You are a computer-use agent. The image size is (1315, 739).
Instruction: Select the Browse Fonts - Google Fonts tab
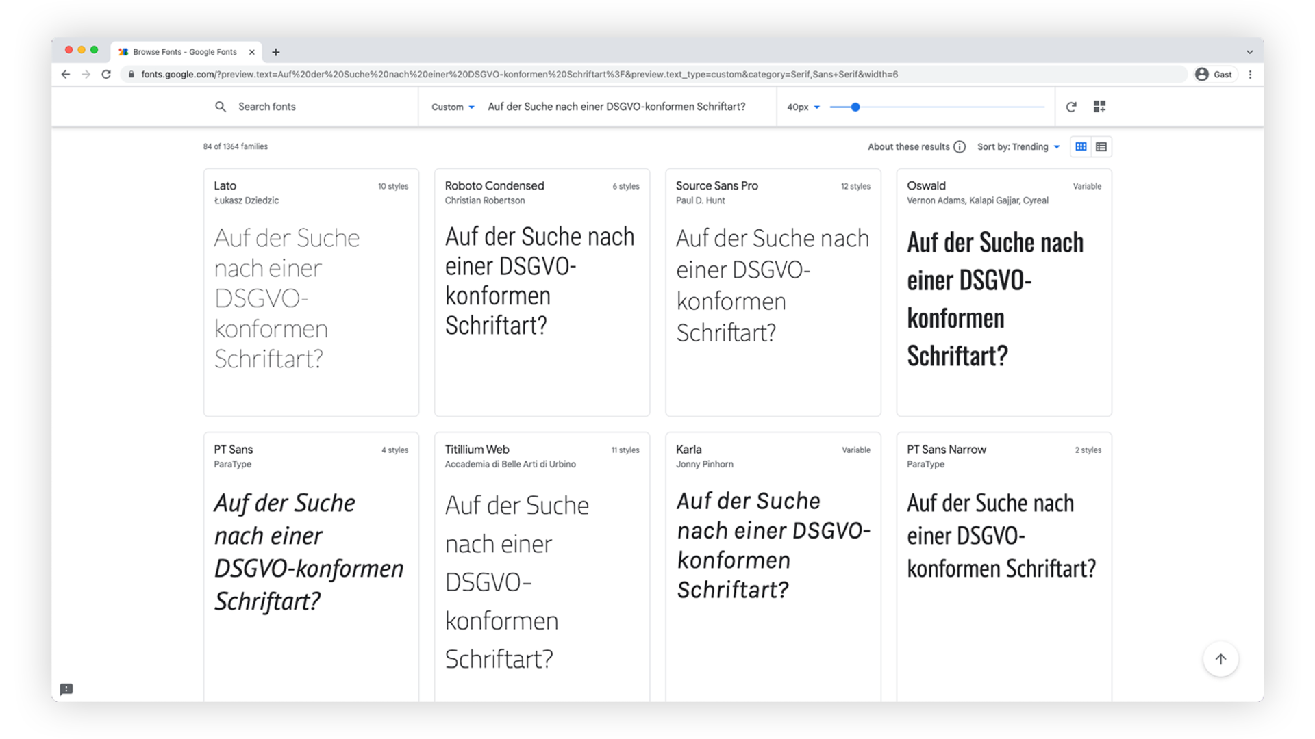pyautogui.click(x=186, y=52)
